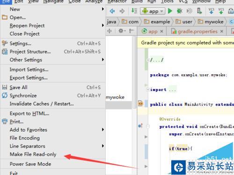Open the app run configuration dropdown
This screenshot has width=234, height=175.
coord(153,11)
